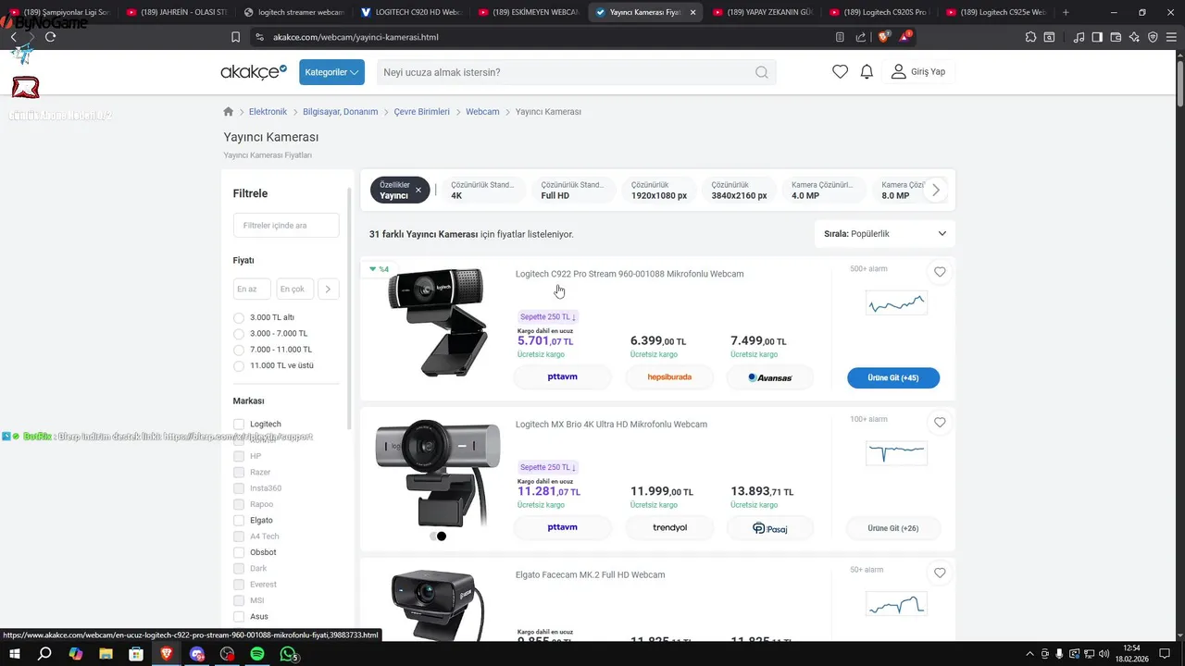Image resolution: width=1185 pixels, height=666 pixels.
Task: Click the Brave Rewards triangle icon
Action: click(905, 37)
